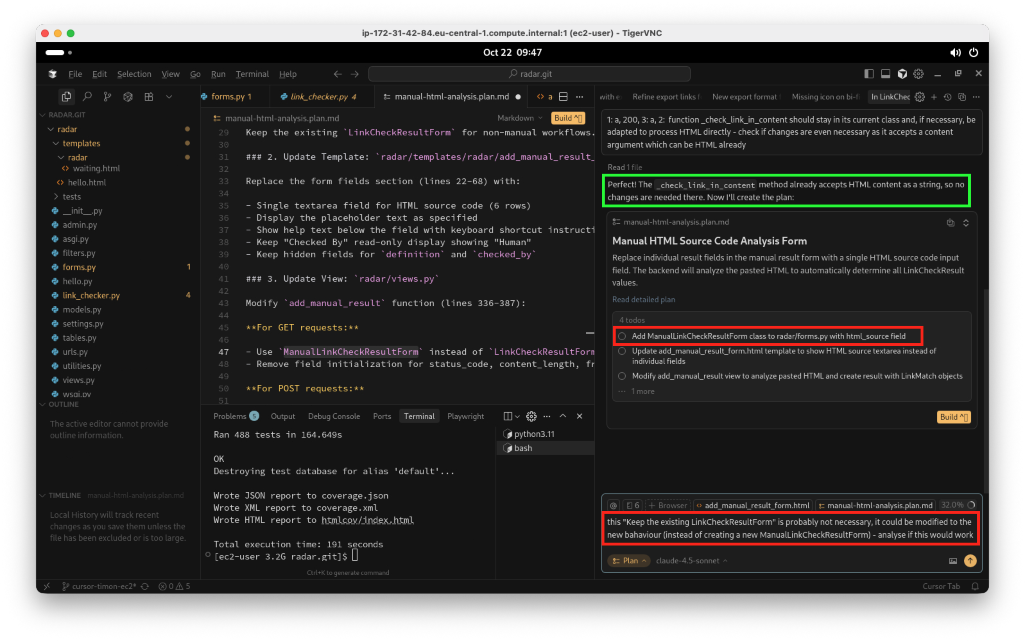Open the Search view in sidebar
Image resolution: width=1025 pixels, height=641 pixels.
click(x=87, y=97)
